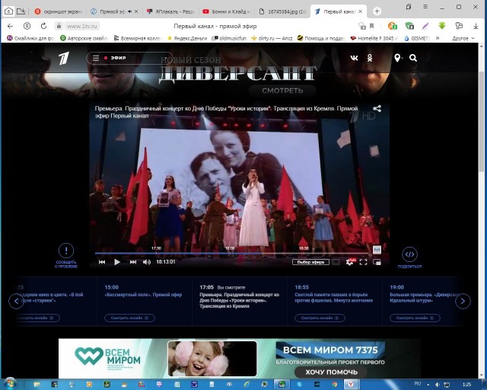Open system volume from tray

pos(438,385)
